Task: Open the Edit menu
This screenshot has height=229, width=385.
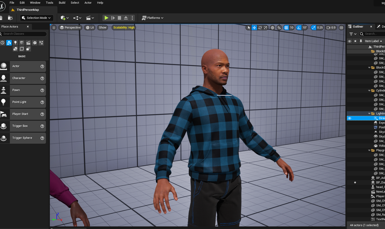Action: [x=22, y=3]
